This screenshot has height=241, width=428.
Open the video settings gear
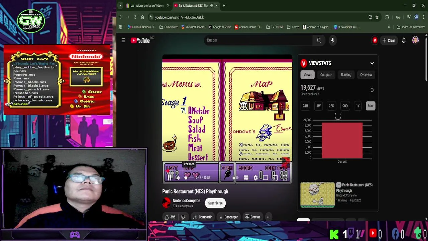coord(255,178)
